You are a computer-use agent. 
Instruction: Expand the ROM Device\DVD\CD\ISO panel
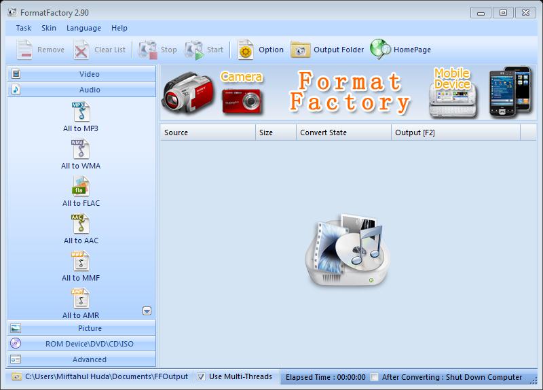(x=81, y=344)
